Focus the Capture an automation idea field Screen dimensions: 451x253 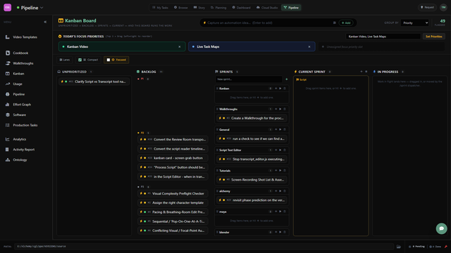tap(268, 22)
